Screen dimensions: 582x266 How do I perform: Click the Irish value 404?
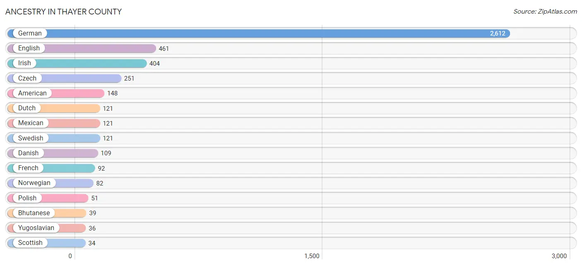click(154, 64)
